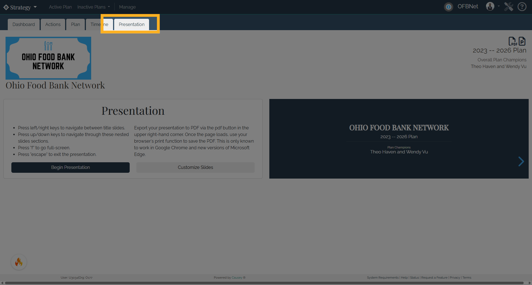Screen dimensions: 532x285
Task: Open the Manage menu item
Action: point(127,7)
